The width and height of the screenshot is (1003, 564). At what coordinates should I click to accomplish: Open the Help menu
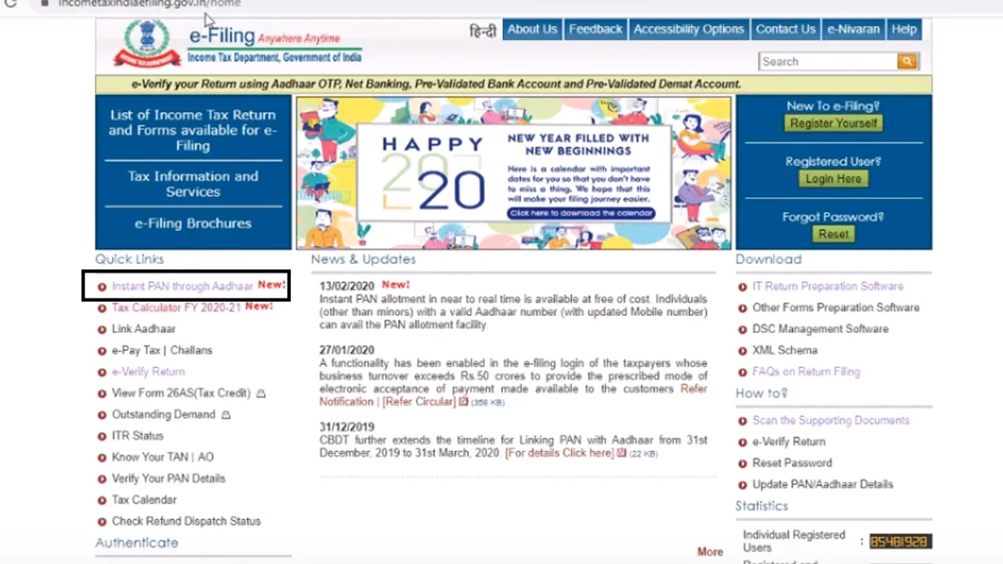[903, 30]
